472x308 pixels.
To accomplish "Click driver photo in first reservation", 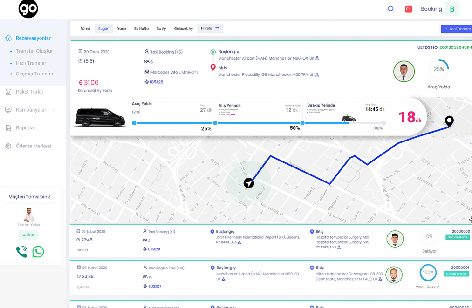I will tap(404, 72).
